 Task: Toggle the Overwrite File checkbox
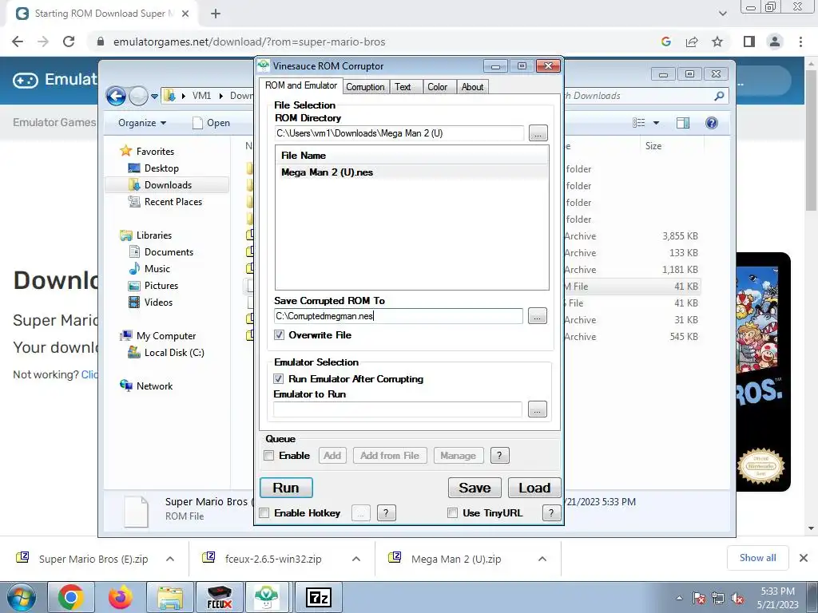click(279, 335)
